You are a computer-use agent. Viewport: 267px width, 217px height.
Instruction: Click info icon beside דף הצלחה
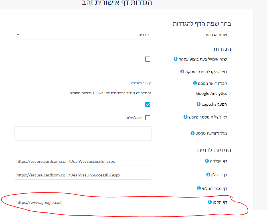click(x=207, y=161)
